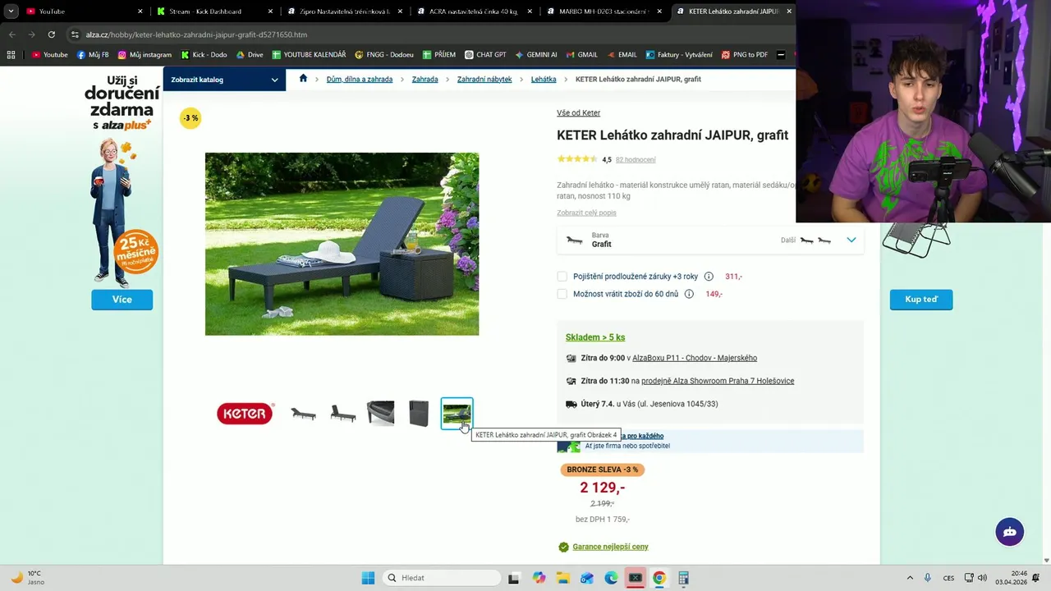Open Windows Start menu

(x=368, y=578)
